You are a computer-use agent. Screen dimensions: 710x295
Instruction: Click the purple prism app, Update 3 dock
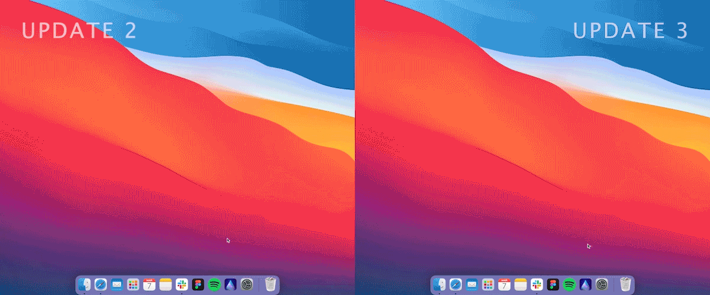586,284
